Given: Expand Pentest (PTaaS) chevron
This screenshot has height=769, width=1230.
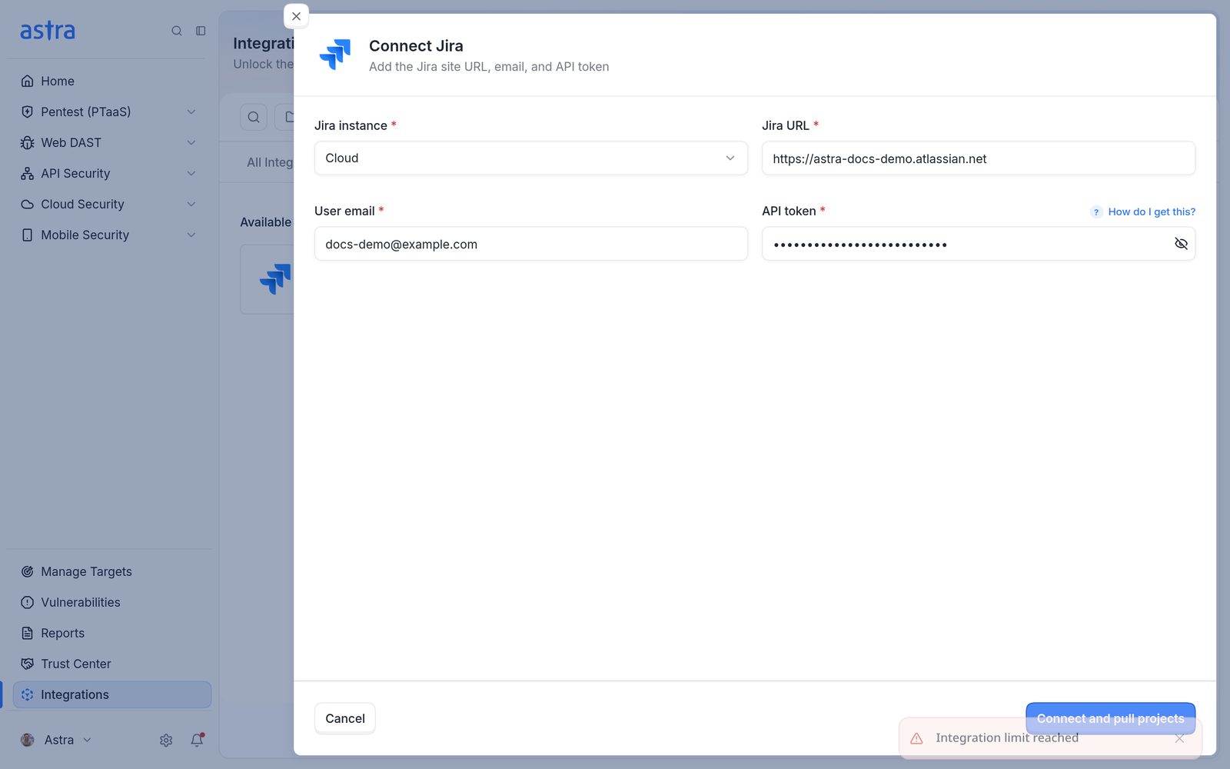Looking at the screenshot, I should [191, 112].
